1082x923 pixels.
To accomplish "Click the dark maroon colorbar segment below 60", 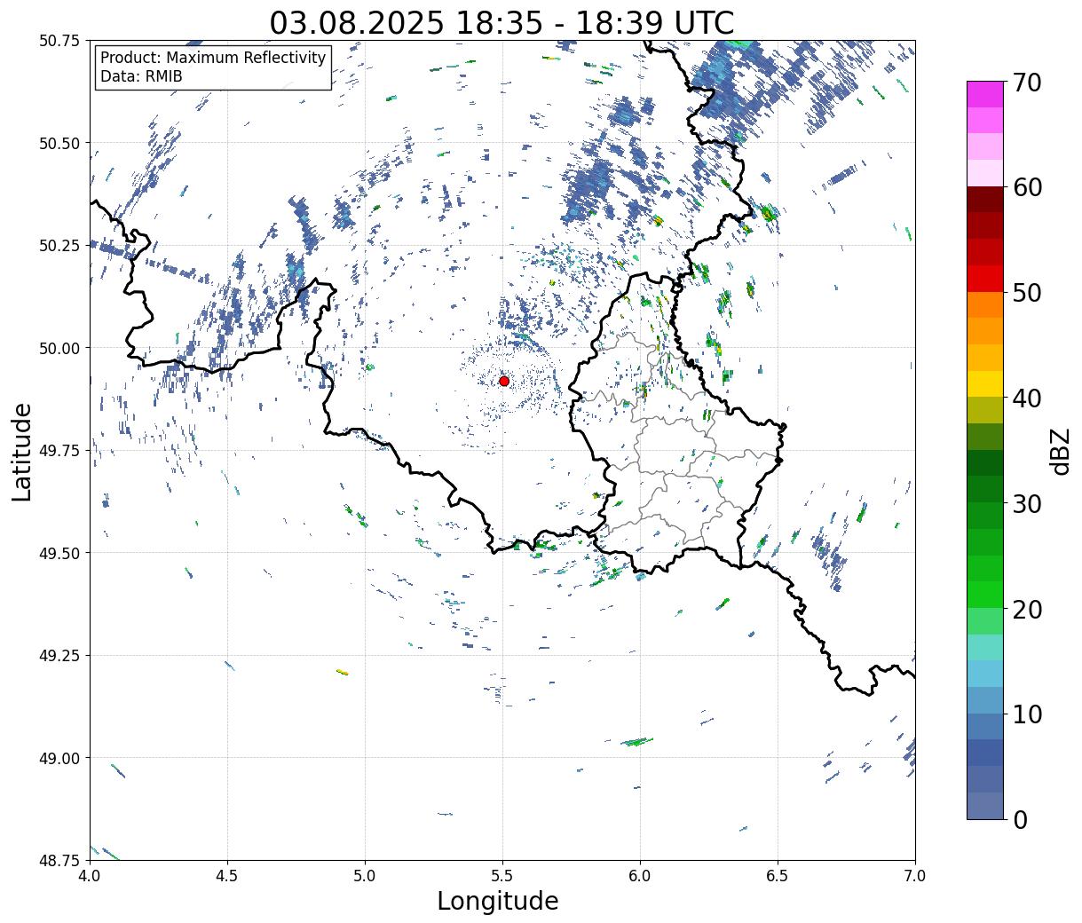I will tap(985, 199).
